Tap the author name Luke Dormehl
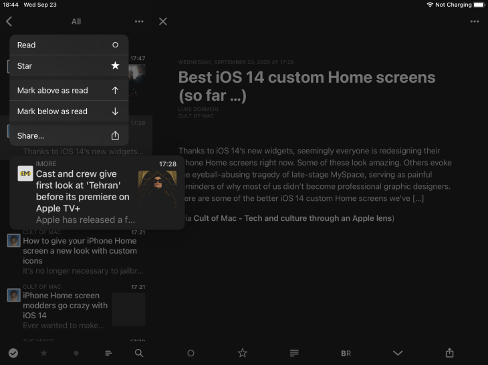Viewport: 488px width, 365px height. [x=199, y=109]
